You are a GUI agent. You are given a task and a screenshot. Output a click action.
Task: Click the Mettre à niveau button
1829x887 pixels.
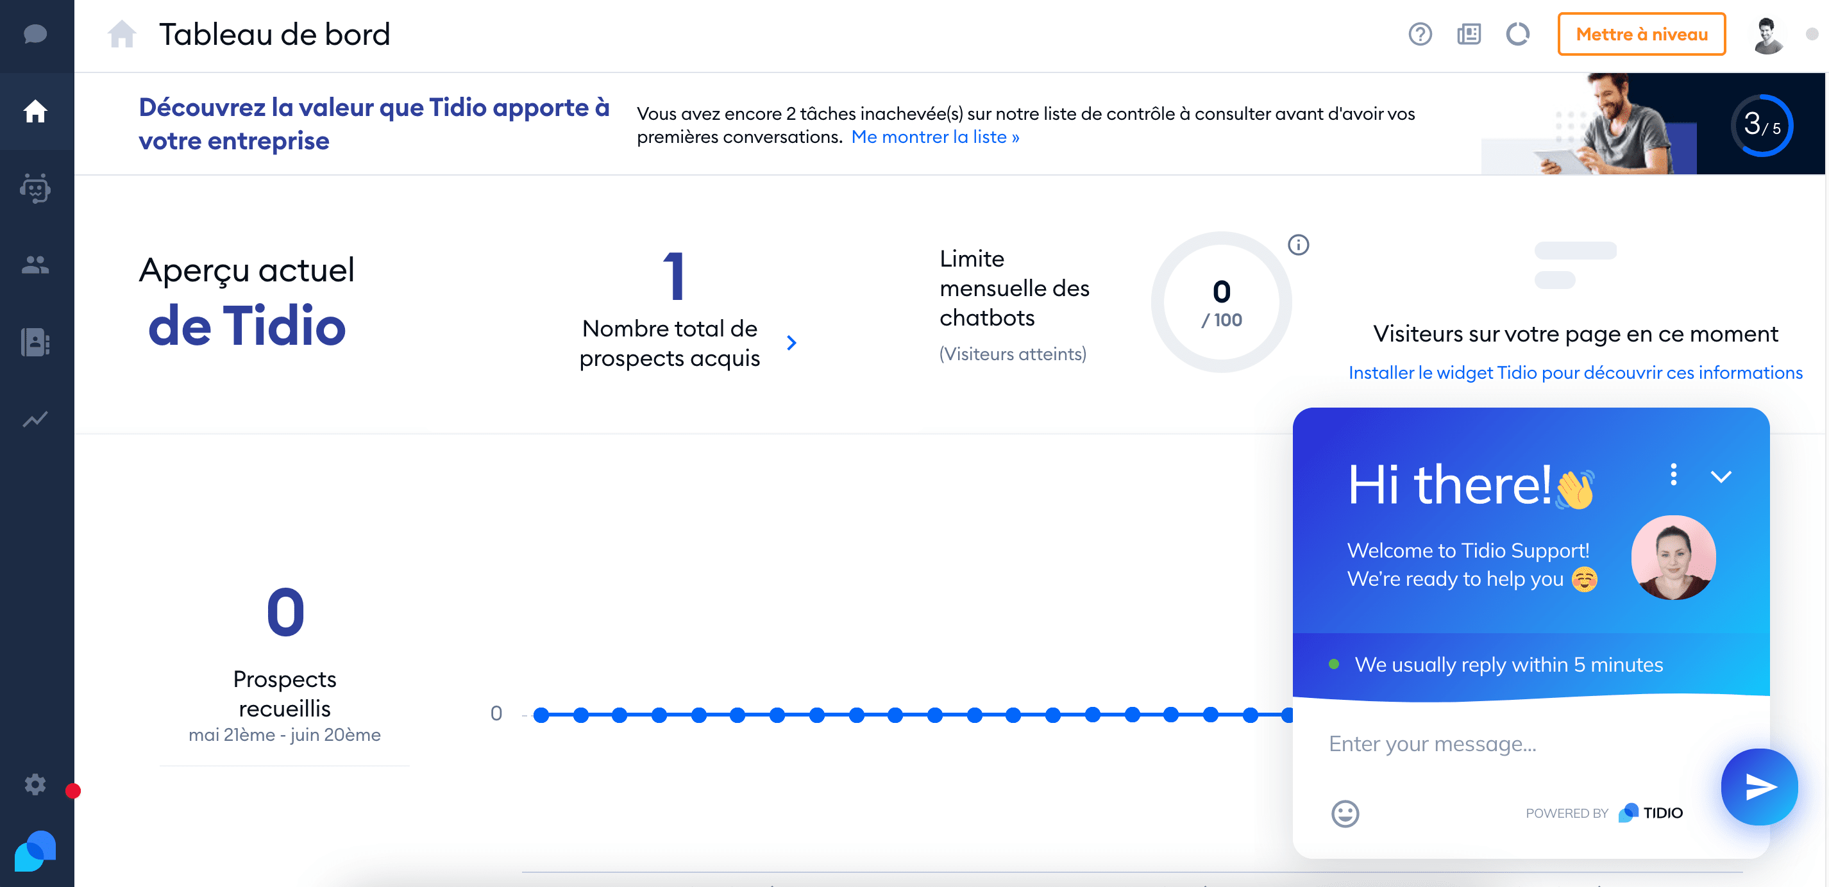point(1641,34)
